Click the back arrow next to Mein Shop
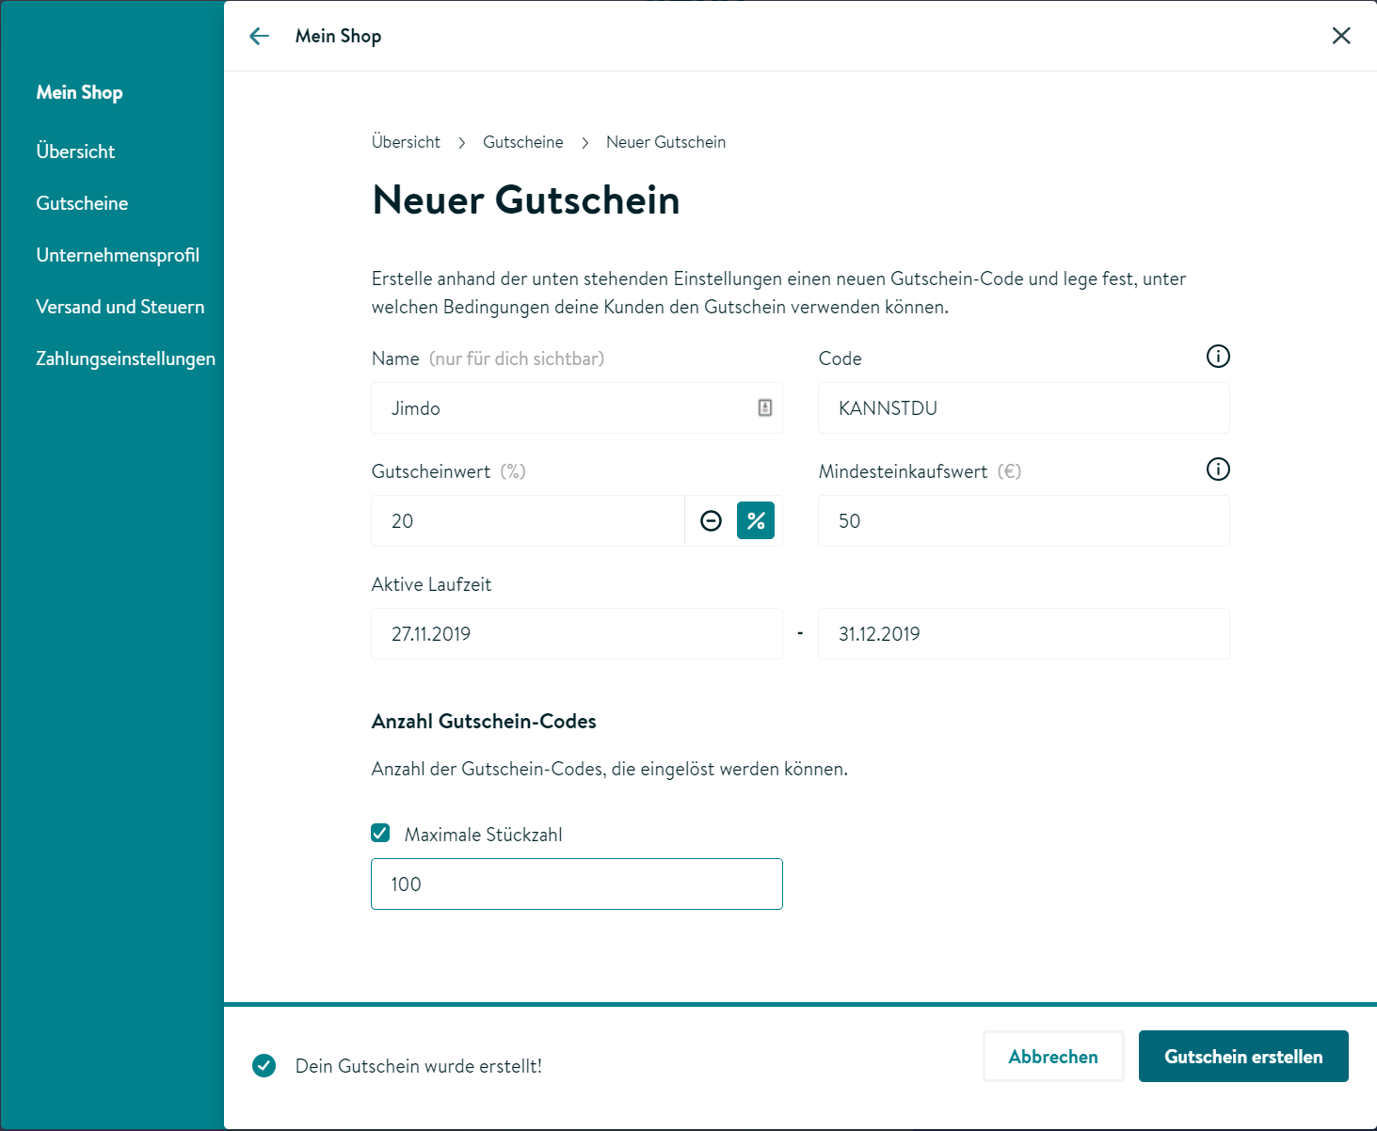1377x1131 pixels. (259, 36)
